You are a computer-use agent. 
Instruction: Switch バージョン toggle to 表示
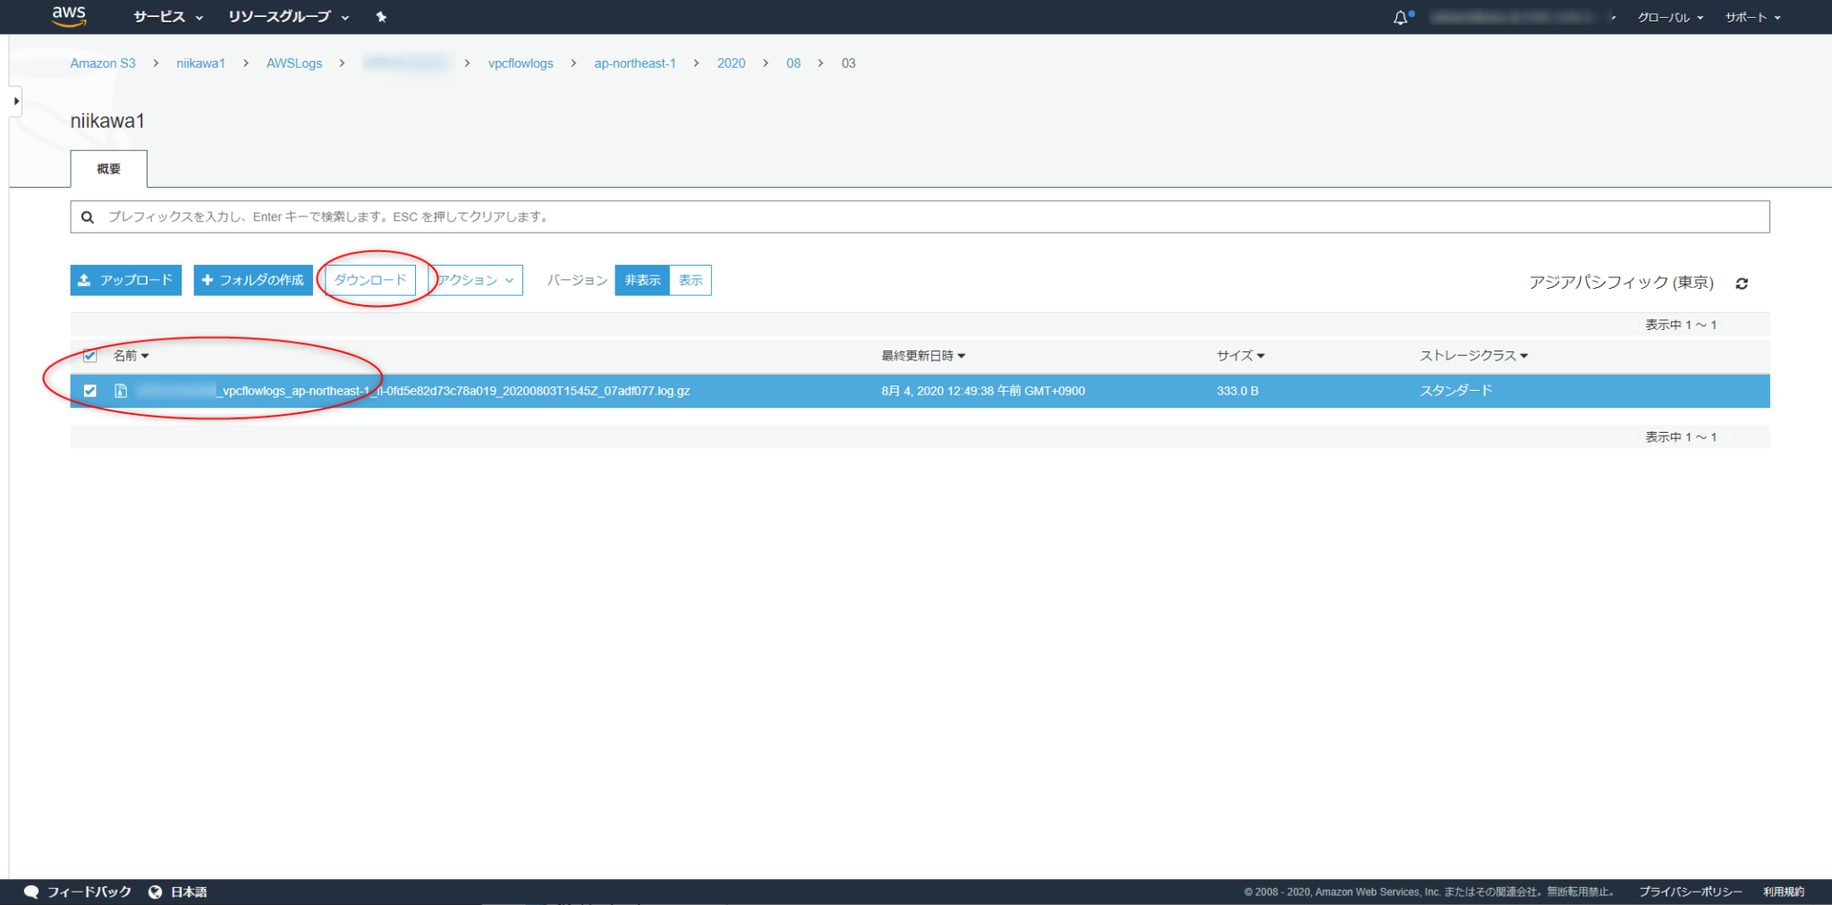click(x=690, y=280)
